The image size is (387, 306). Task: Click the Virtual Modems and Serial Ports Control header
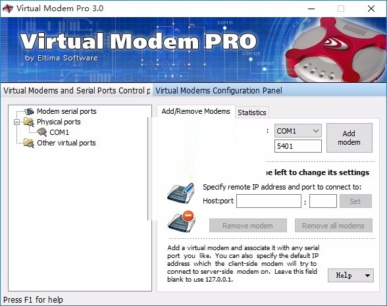[x=77, y=91]
